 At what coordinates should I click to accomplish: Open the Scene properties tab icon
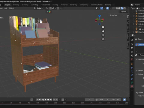[132, 56]
